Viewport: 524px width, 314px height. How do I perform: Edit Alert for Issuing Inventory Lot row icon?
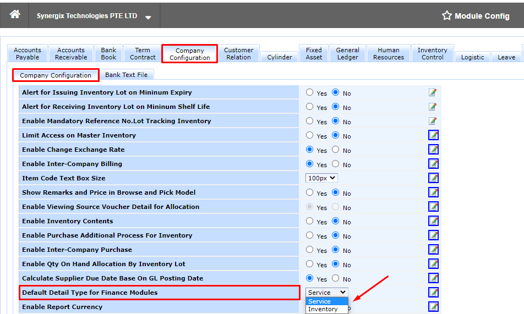[x=433, y=92]
